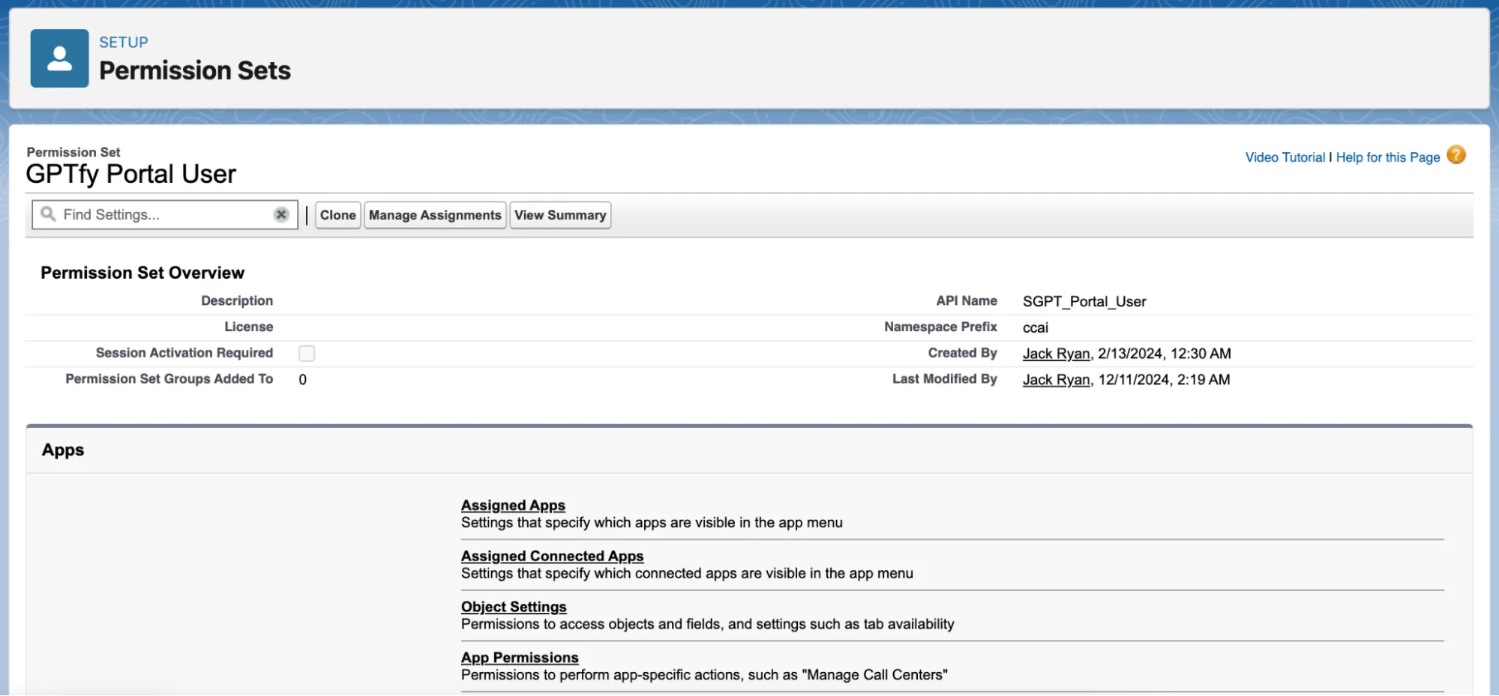The width and height of the screenshot is (1499, 696).
Task: Focus the Find Settings search field
Action: [165, 215]
